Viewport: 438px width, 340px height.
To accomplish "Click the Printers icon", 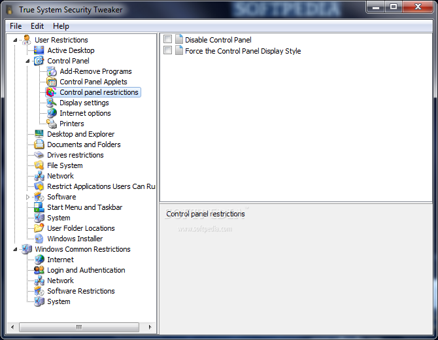I will [x=52, y=124].
